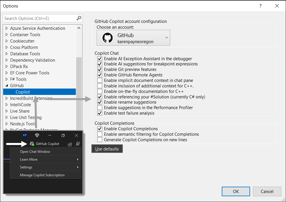Image resolution: width=286 pixels, height=202 pixels.
Task: Click the Cancel button
Action: click(267, 191)
